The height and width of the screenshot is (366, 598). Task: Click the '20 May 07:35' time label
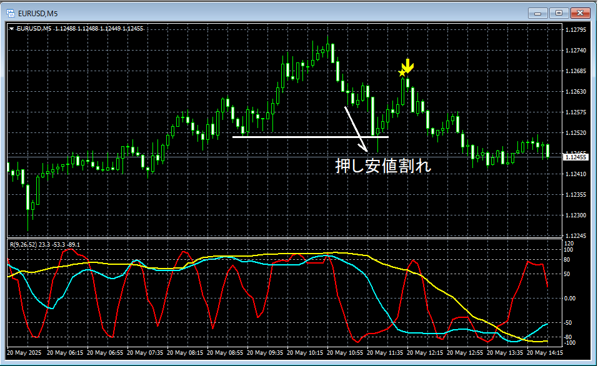point(145,353)
